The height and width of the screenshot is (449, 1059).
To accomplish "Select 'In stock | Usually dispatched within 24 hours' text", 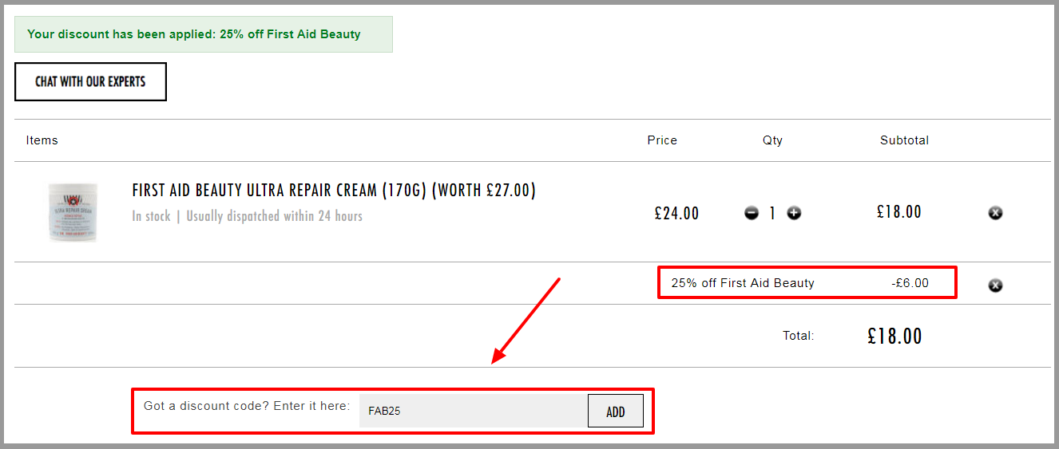I will 248,216.
